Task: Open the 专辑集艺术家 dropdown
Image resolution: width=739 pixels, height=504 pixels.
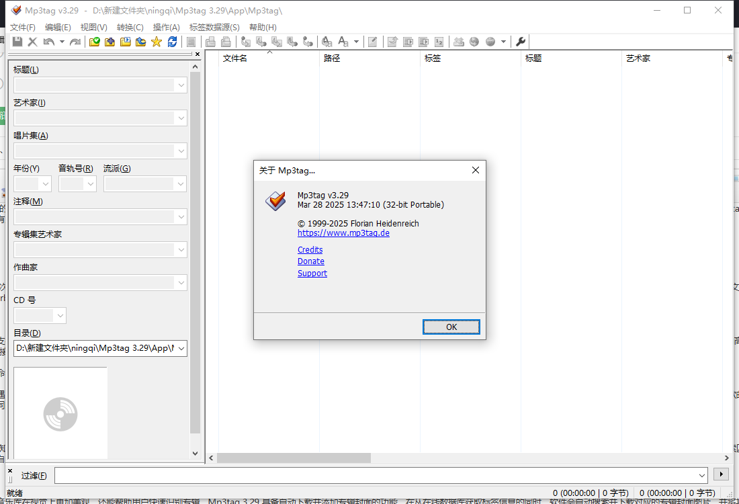Action: (x=181, y=250)
